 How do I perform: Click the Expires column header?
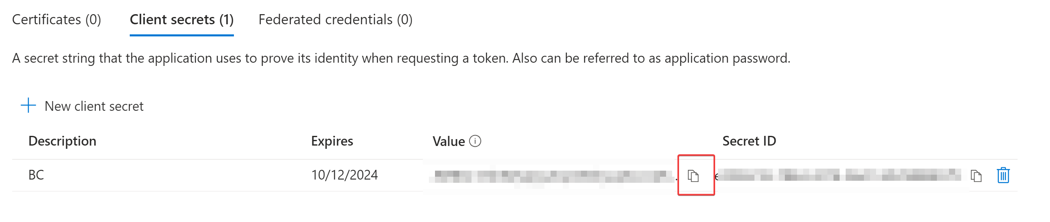point(332,141)
